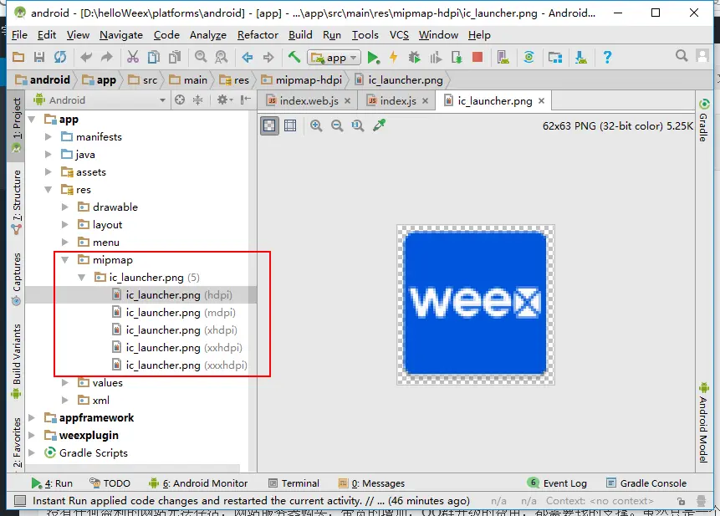Image resolution: width=720 pixels, height=516 pixels.
Task: Navigate Forward with the right arrow icon
Action: pos(268,57)
